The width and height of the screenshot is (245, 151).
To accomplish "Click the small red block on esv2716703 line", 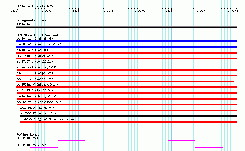I will pyautogui.click(x=232, y=82).
